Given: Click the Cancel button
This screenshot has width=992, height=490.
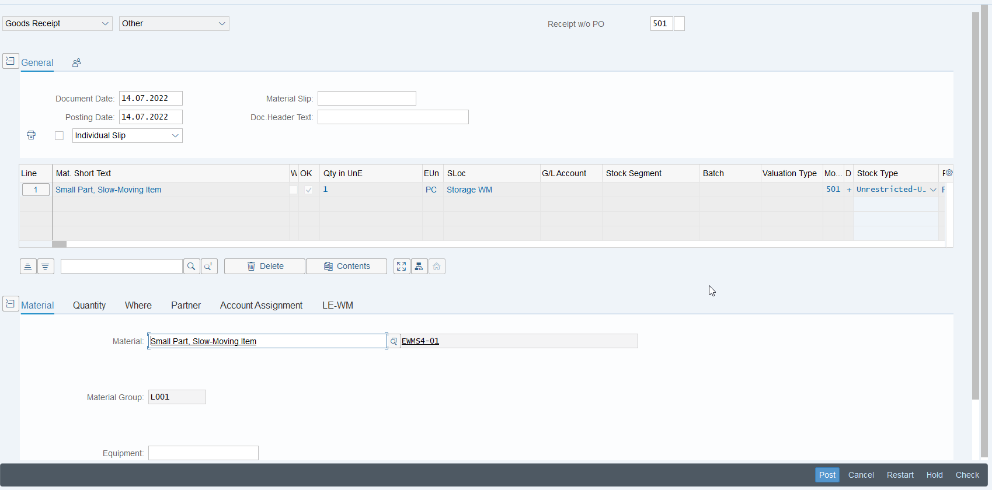Looking at the screenshot, I should pyautogui.click(x=861, y=475).
